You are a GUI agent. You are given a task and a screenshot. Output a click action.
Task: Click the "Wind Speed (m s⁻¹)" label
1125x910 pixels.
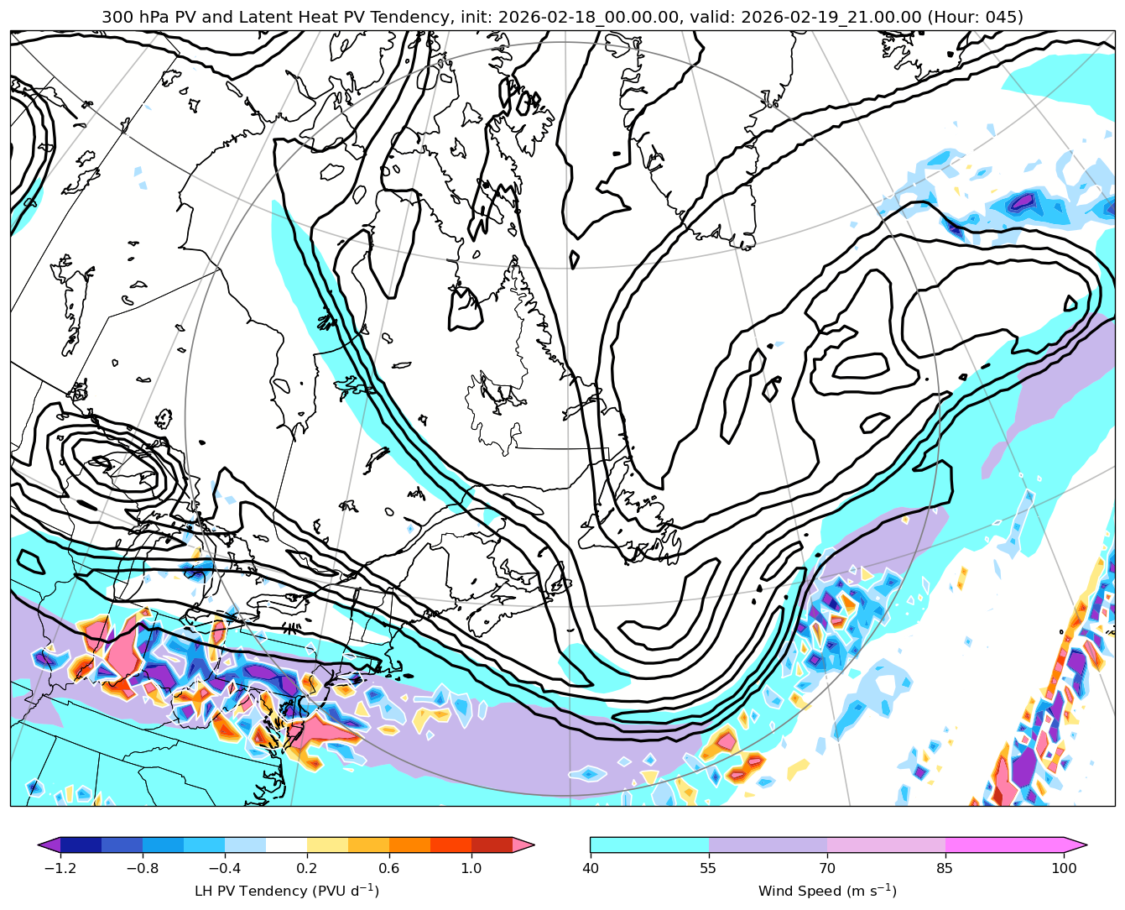827,891
